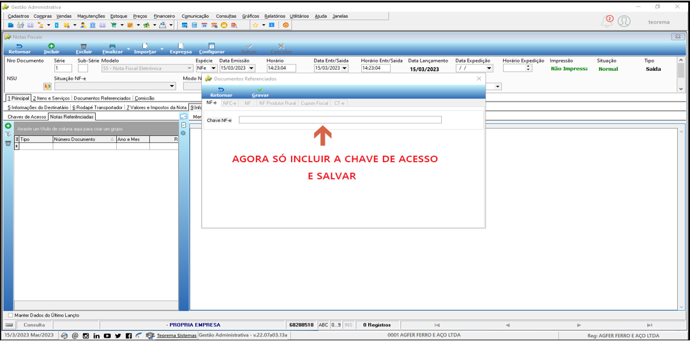Click the NSU 123 numbering icon
The width and height of the screenshot is (690, 341).
point(47,86)
